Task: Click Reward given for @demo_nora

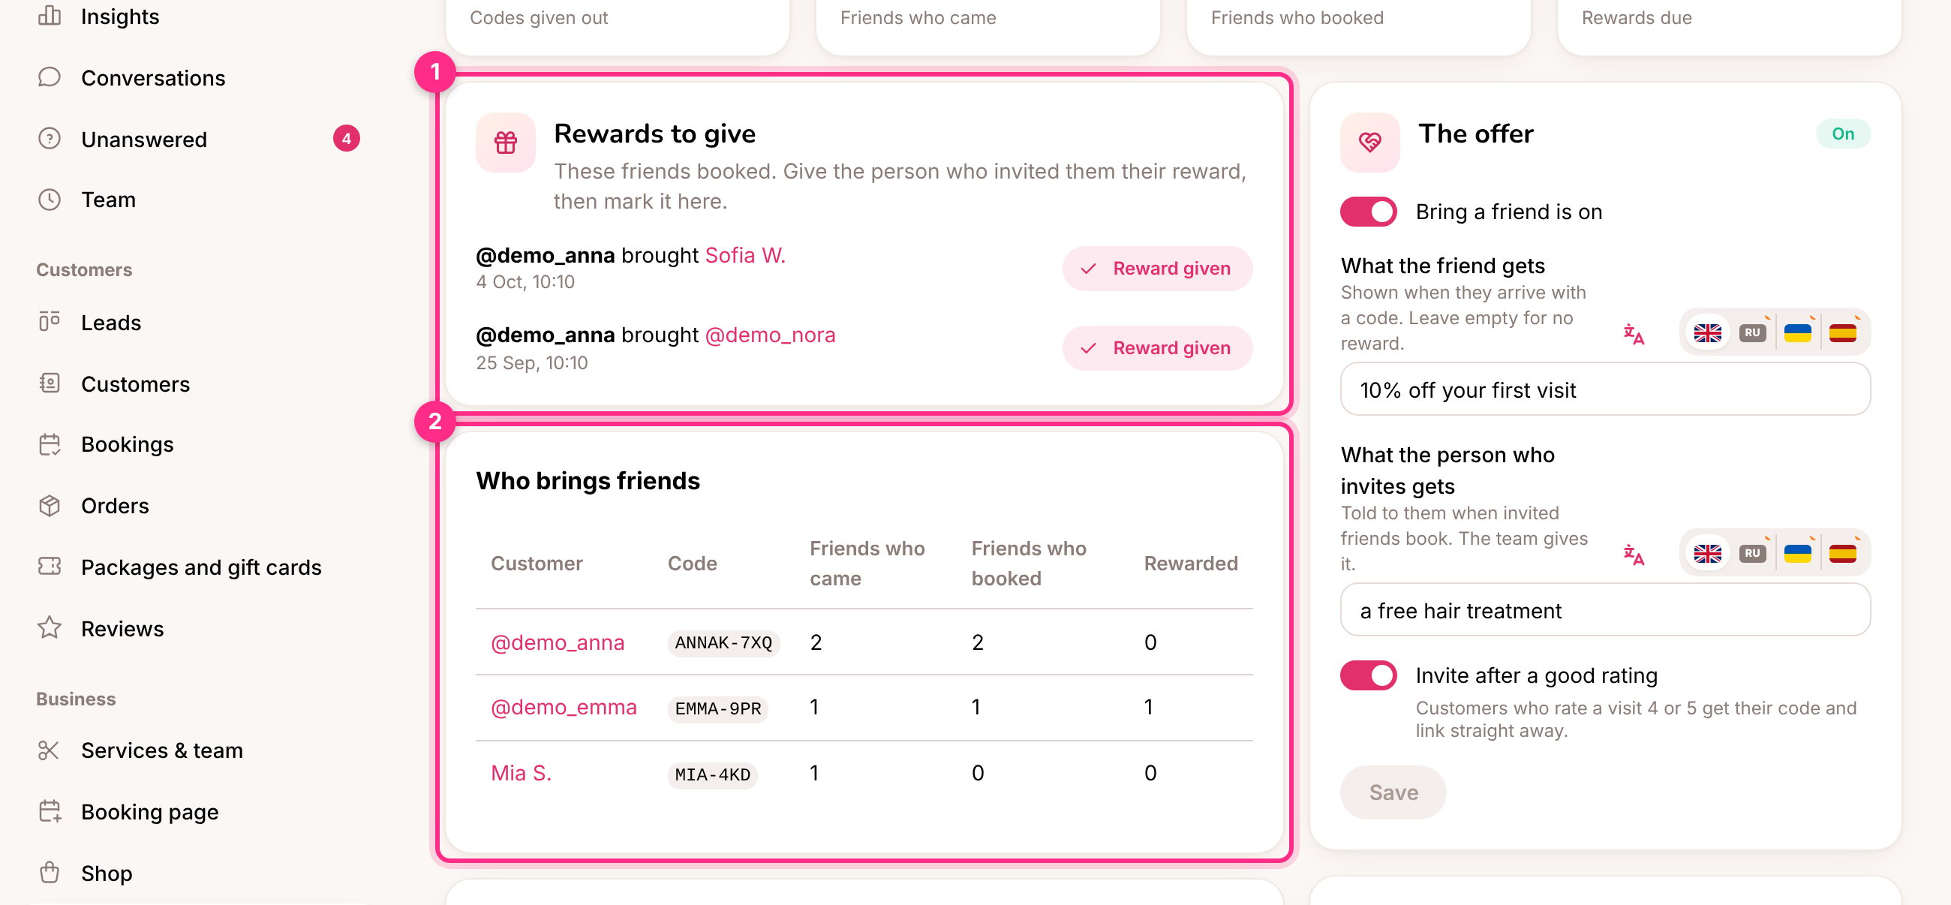Action: click(x=1156, y=348)
